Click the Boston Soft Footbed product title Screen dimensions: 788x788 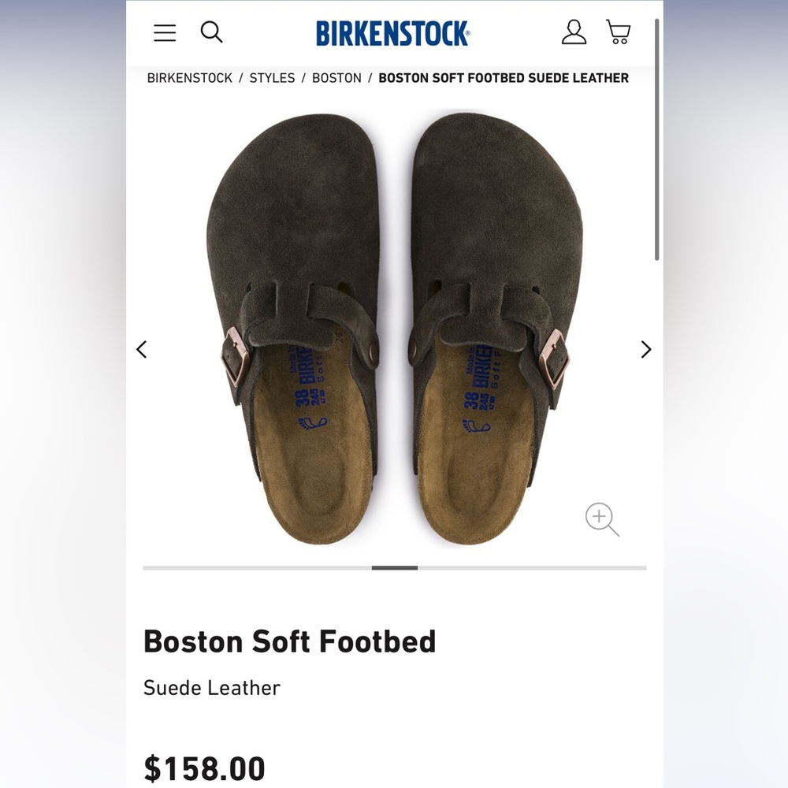290,641
